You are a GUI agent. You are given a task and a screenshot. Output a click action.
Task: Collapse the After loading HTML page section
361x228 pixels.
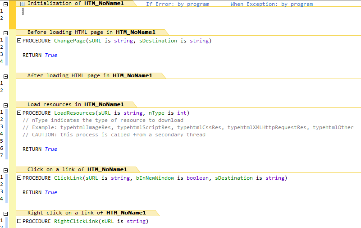coord(5,76)
